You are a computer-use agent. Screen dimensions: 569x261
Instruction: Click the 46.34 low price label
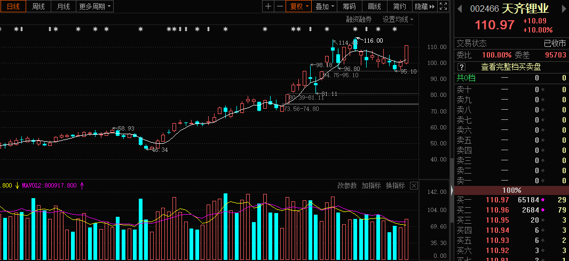[159, 150]
